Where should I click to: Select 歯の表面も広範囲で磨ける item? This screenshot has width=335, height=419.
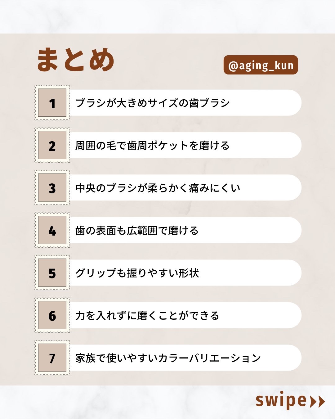click(x=137, y=231)
